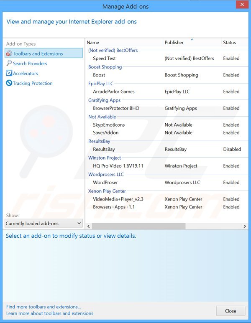Click Enabled status for WordProser
Viewport: 251px width, 323px height.
(231, 183)
